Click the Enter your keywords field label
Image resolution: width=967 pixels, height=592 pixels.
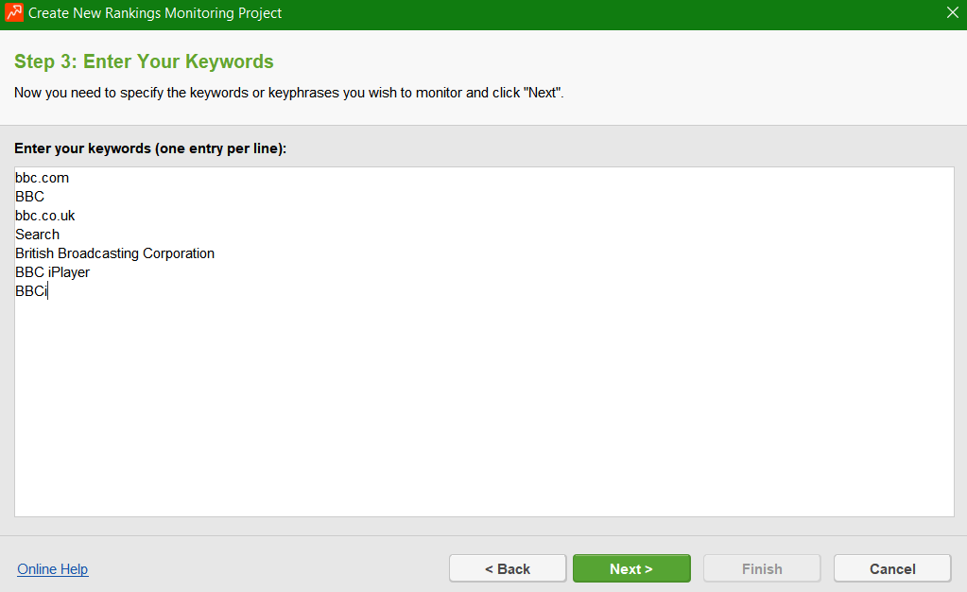click(x=150, y=148)
